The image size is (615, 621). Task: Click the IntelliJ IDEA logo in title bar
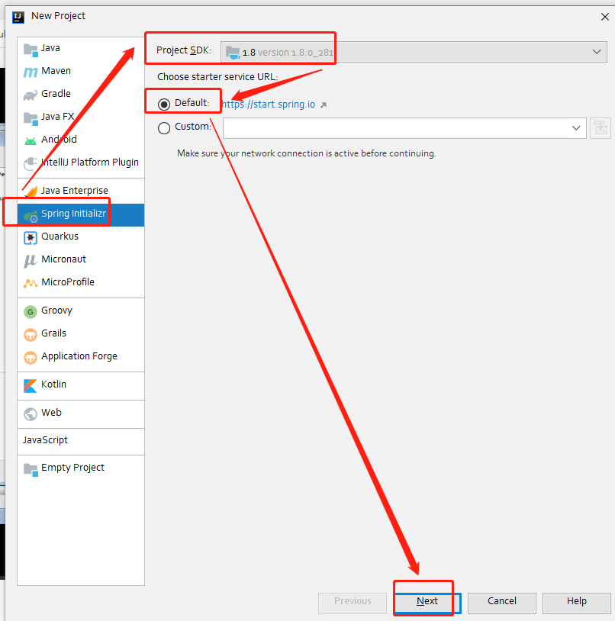tap(18, 17)
